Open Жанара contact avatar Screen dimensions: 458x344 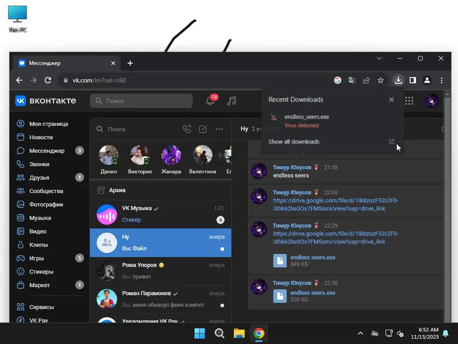tap(171, 155)
